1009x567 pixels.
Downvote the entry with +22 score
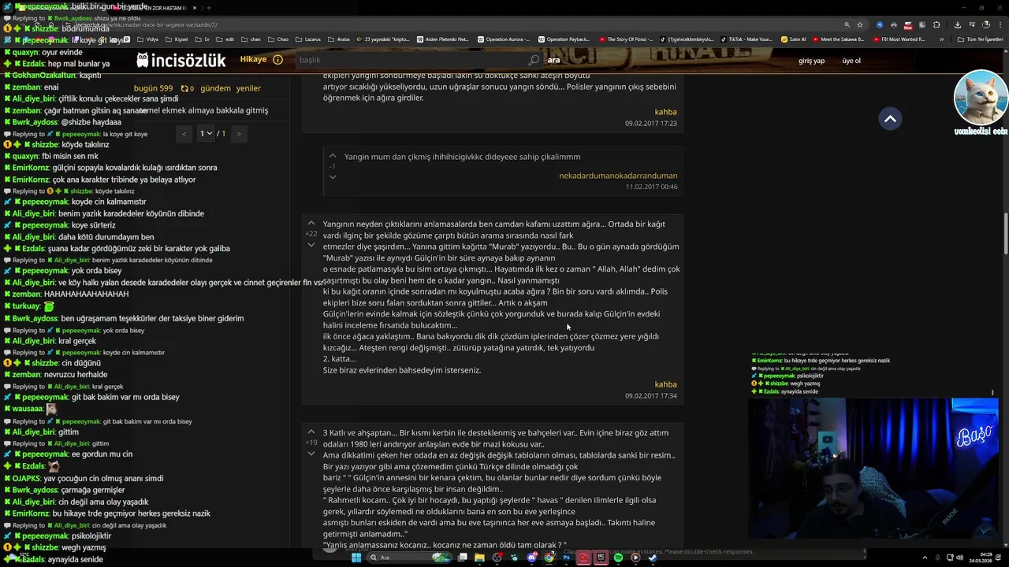point(311,245)
